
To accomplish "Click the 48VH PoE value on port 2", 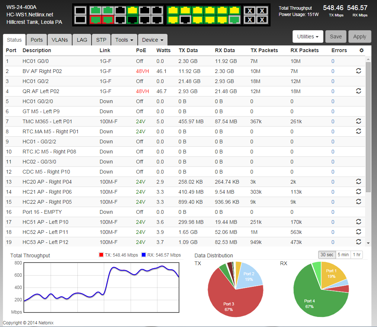I will (142, 71).
